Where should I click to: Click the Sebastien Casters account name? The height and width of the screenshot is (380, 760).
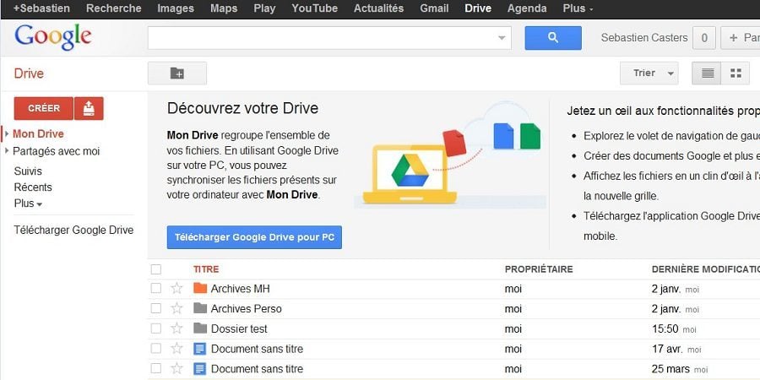644,38
